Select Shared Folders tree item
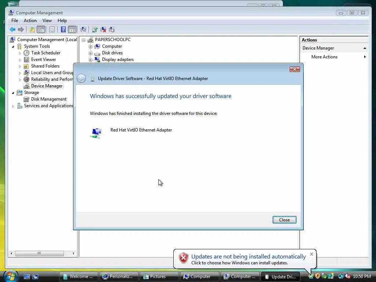 point(45,66)
